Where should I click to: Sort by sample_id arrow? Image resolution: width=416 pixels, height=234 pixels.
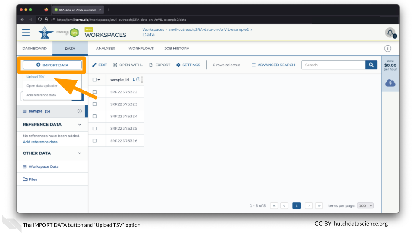134,79
